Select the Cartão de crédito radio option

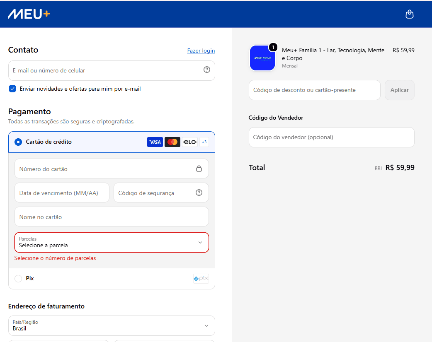tap(18, 142)
